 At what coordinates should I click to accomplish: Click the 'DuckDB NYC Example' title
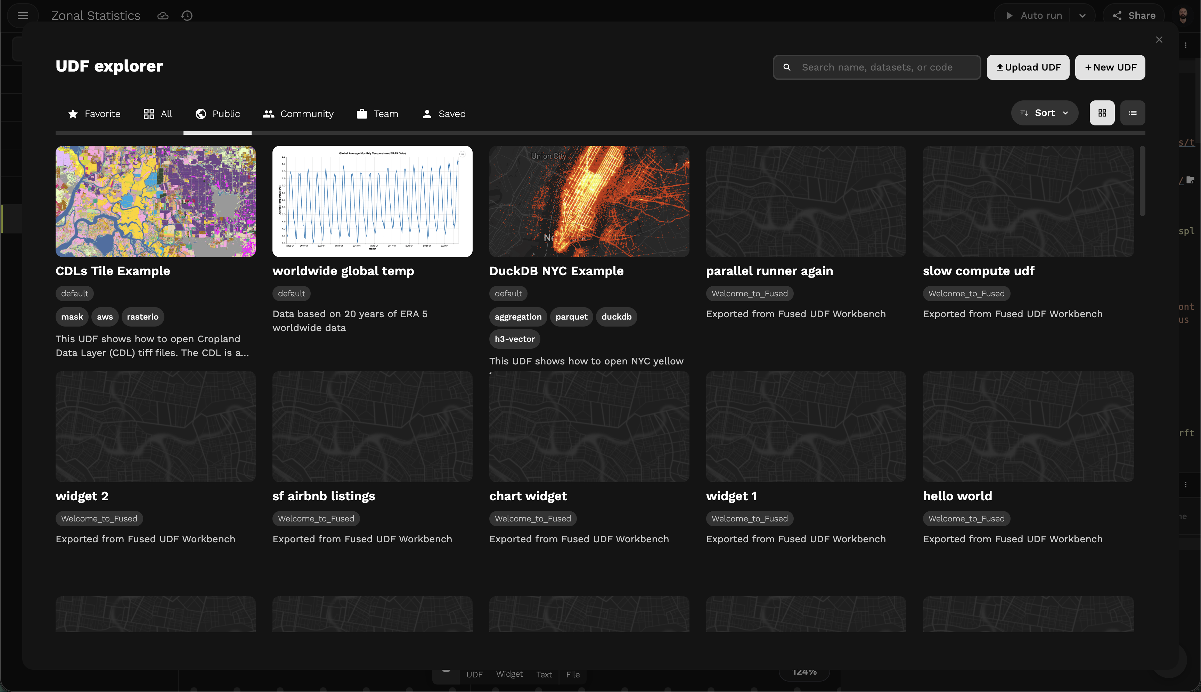[556, 271]
